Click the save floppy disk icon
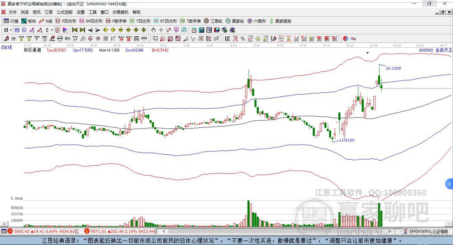Viewport: 453px width, 245px height. pyautogui.click(x=217, y=30)
